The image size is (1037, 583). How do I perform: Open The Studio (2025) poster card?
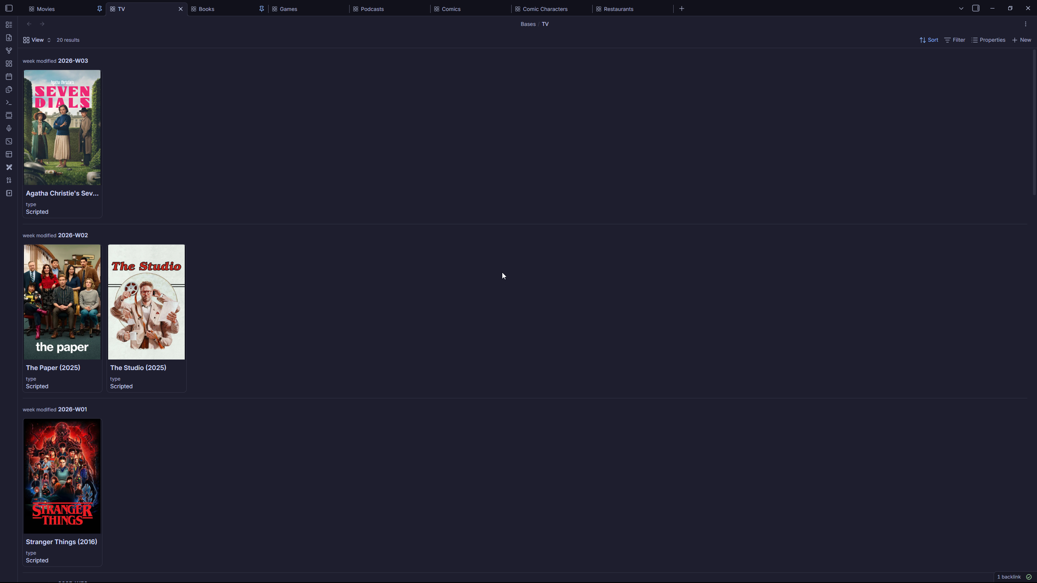[146, 302]
